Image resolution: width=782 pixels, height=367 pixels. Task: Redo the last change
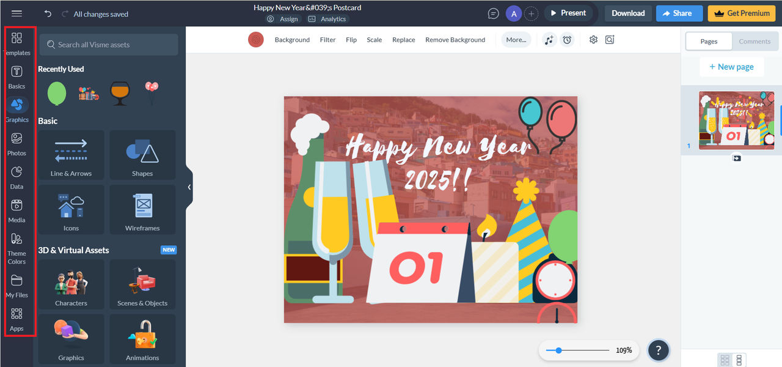(x=65, y=13)
